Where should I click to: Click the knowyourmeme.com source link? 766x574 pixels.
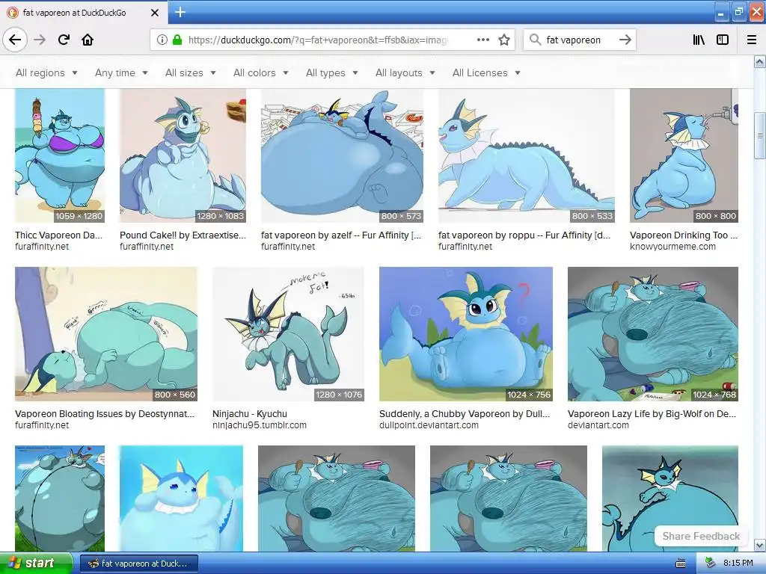672,247
